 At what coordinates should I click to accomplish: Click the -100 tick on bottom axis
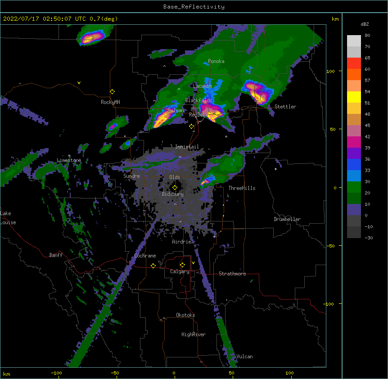point(56,373)
